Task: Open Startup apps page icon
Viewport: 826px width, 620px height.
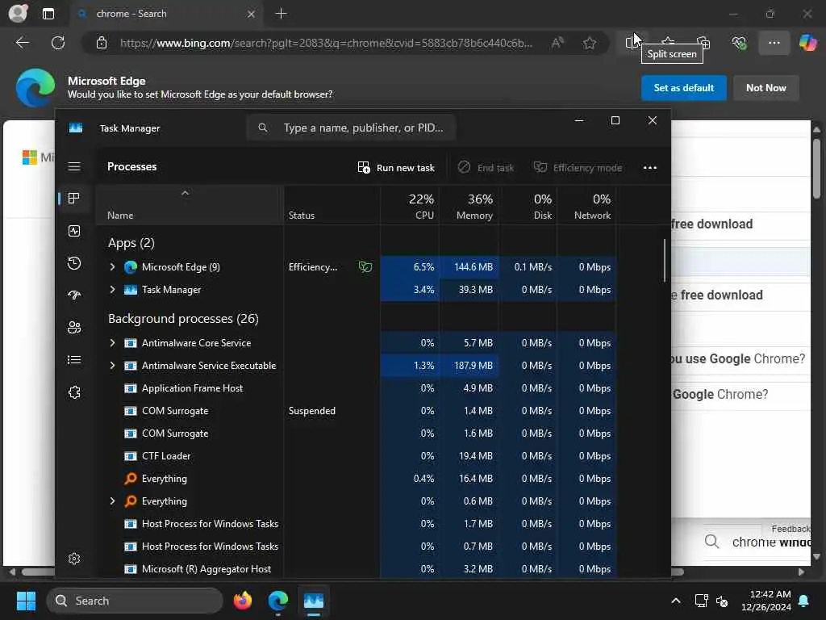Action: pyautogui.click(x=74, y=295)
